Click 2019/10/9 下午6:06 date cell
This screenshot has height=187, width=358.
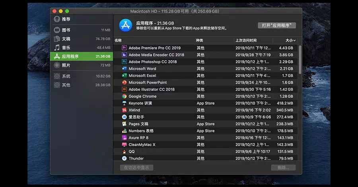(253, 117)
